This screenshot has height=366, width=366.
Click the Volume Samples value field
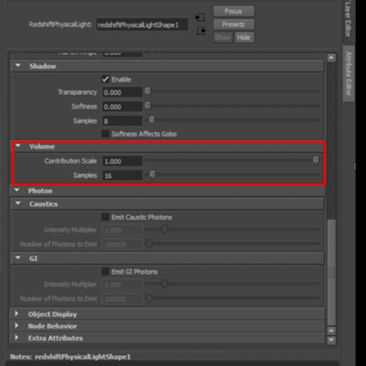pyautogui.click(x=122, y=176)
